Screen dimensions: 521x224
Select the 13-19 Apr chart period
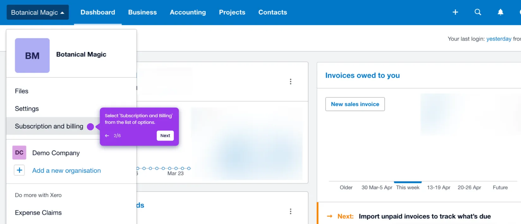coord(439,187)
